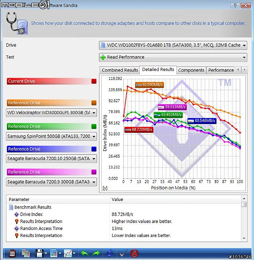
Task: Click the Benchmark Results row icon
Action: pyautogui.click(x=11, y=207)
